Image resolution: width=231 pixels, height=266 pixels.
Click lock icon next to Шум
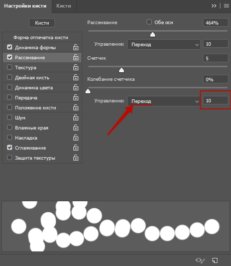(x=76, y=117)
